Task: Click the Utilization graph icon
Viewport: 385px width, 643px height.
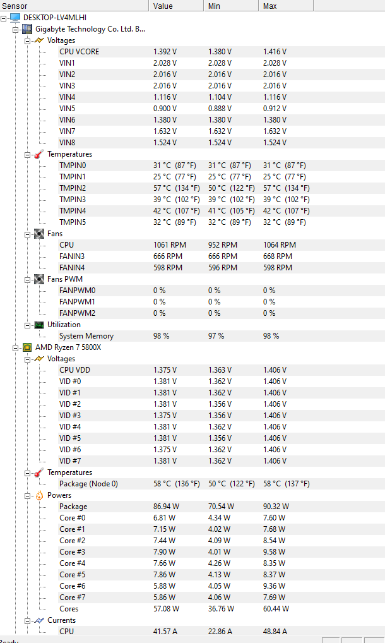Action: 39,325
